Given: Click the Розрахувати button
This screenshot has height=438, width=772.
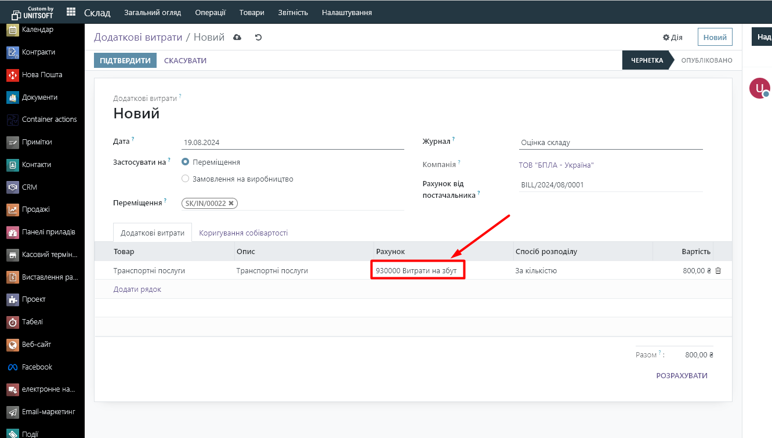Looking at the screenshot, I should point(682,375).
